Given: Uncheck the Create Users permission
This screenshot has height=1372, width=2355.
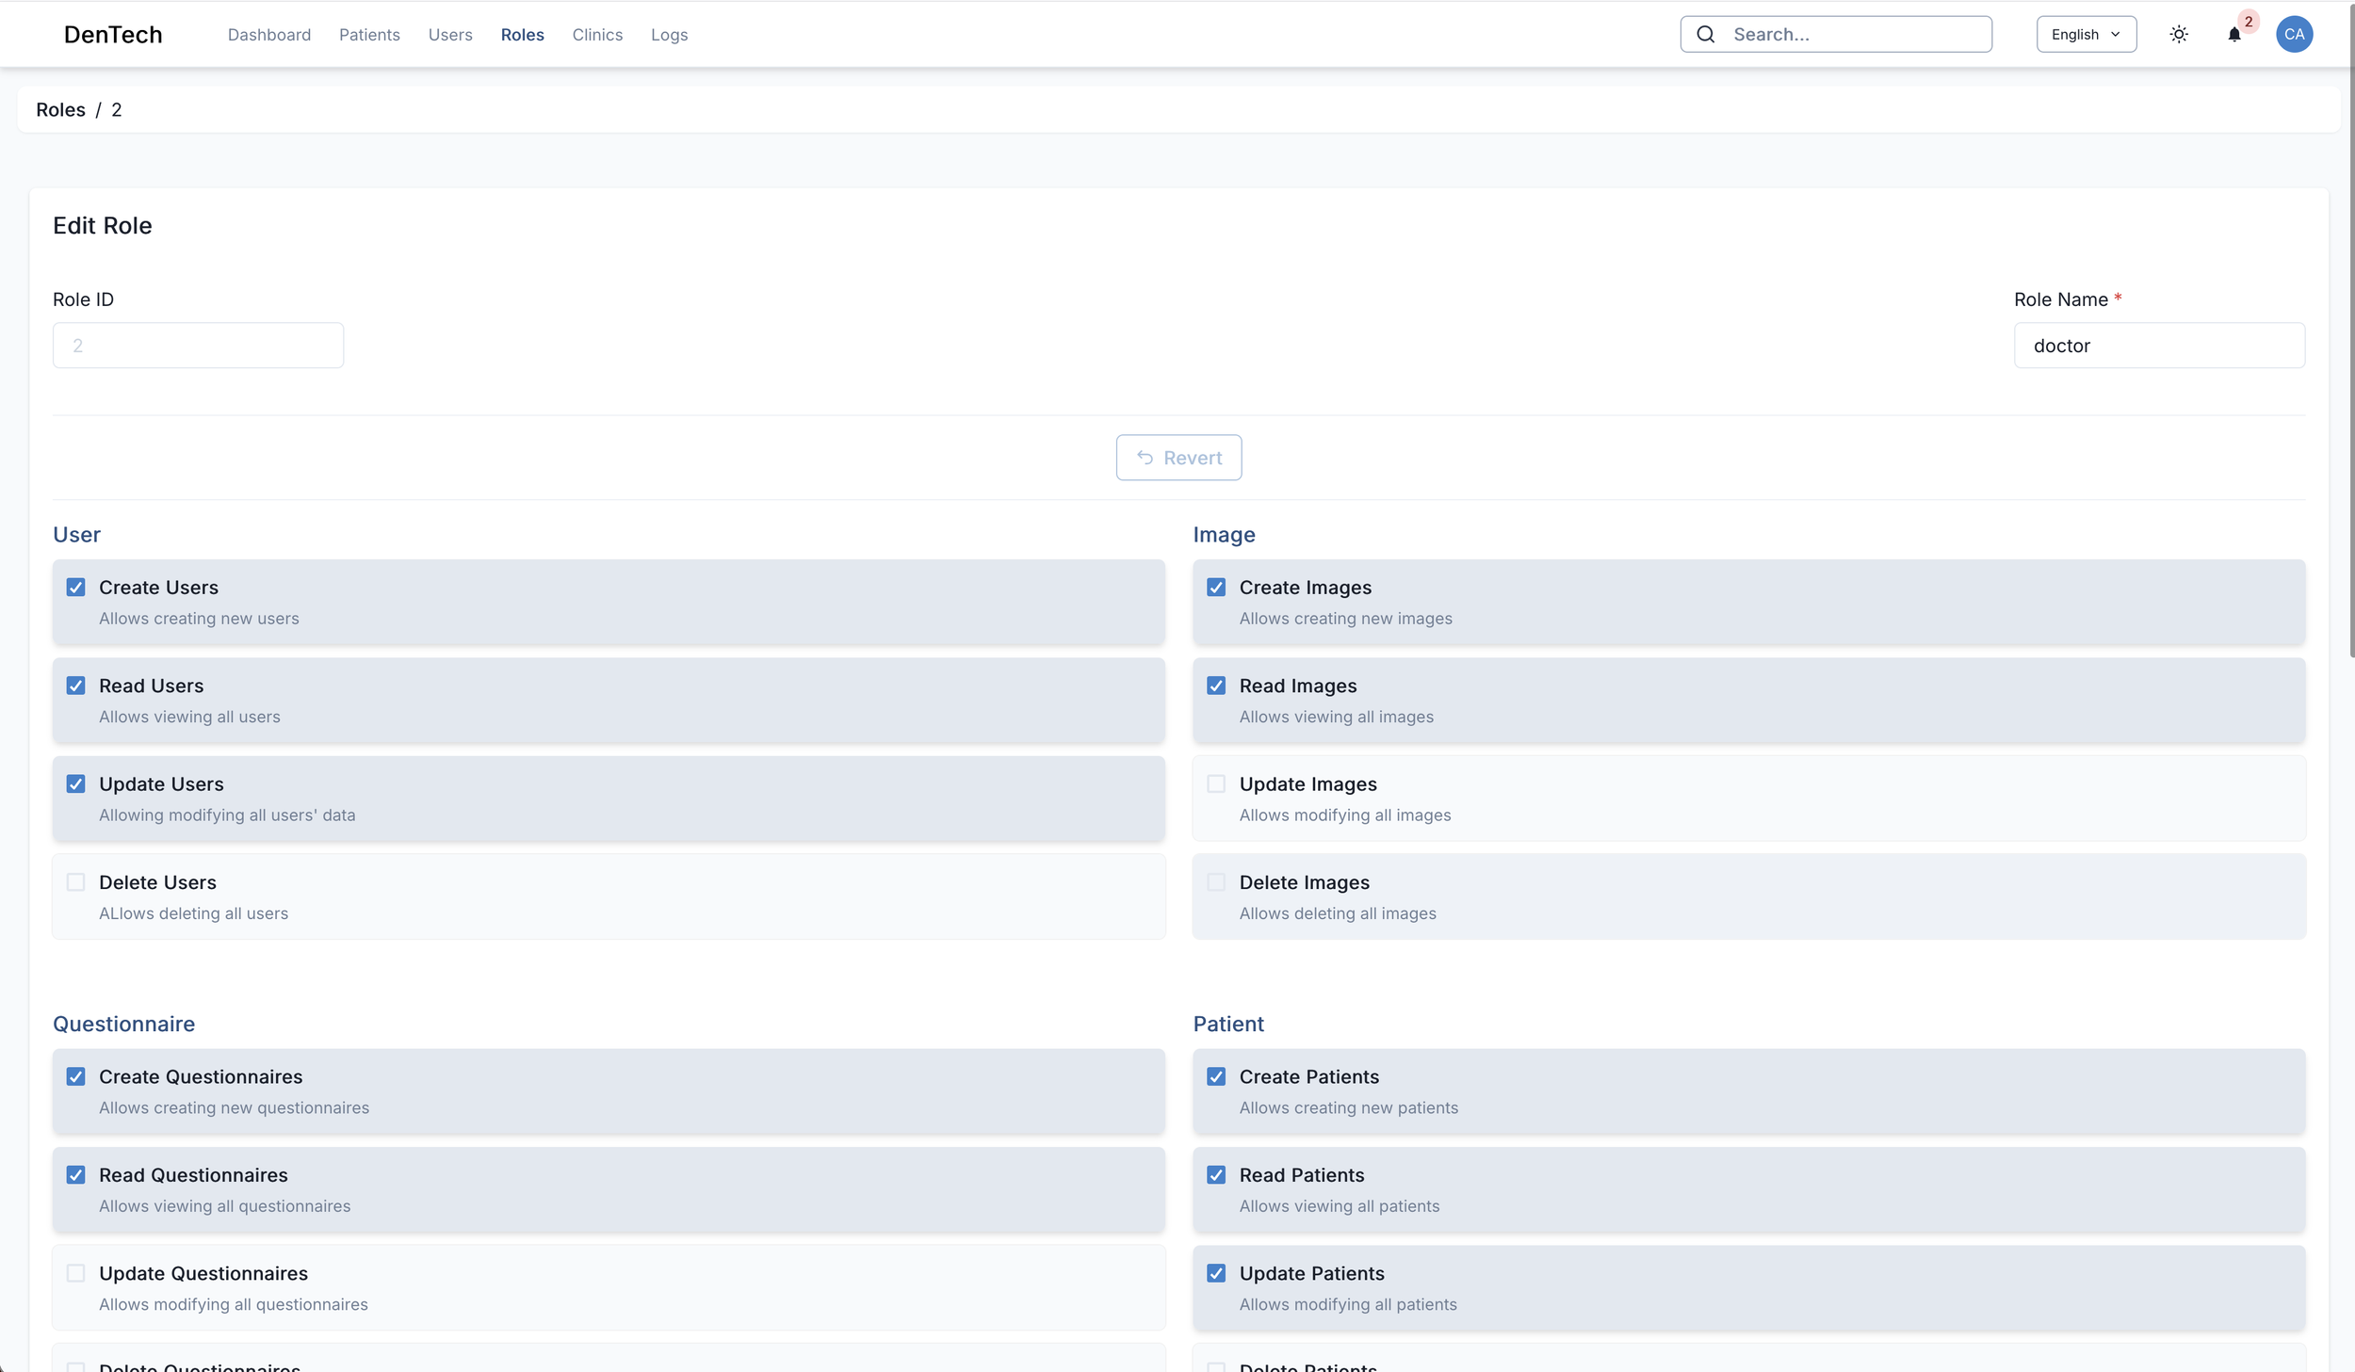Looking at the screenshot, I should coord(76,588).
